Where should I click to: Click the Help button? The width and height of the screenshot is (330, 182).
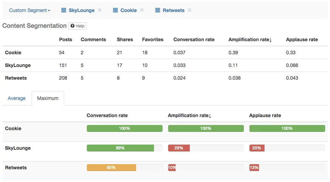coord(78,26)
